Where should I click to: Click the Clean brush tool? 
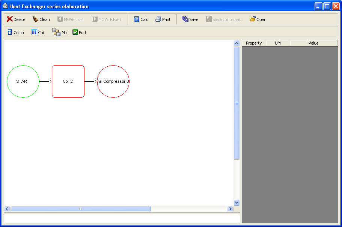(x=41, y=19)
